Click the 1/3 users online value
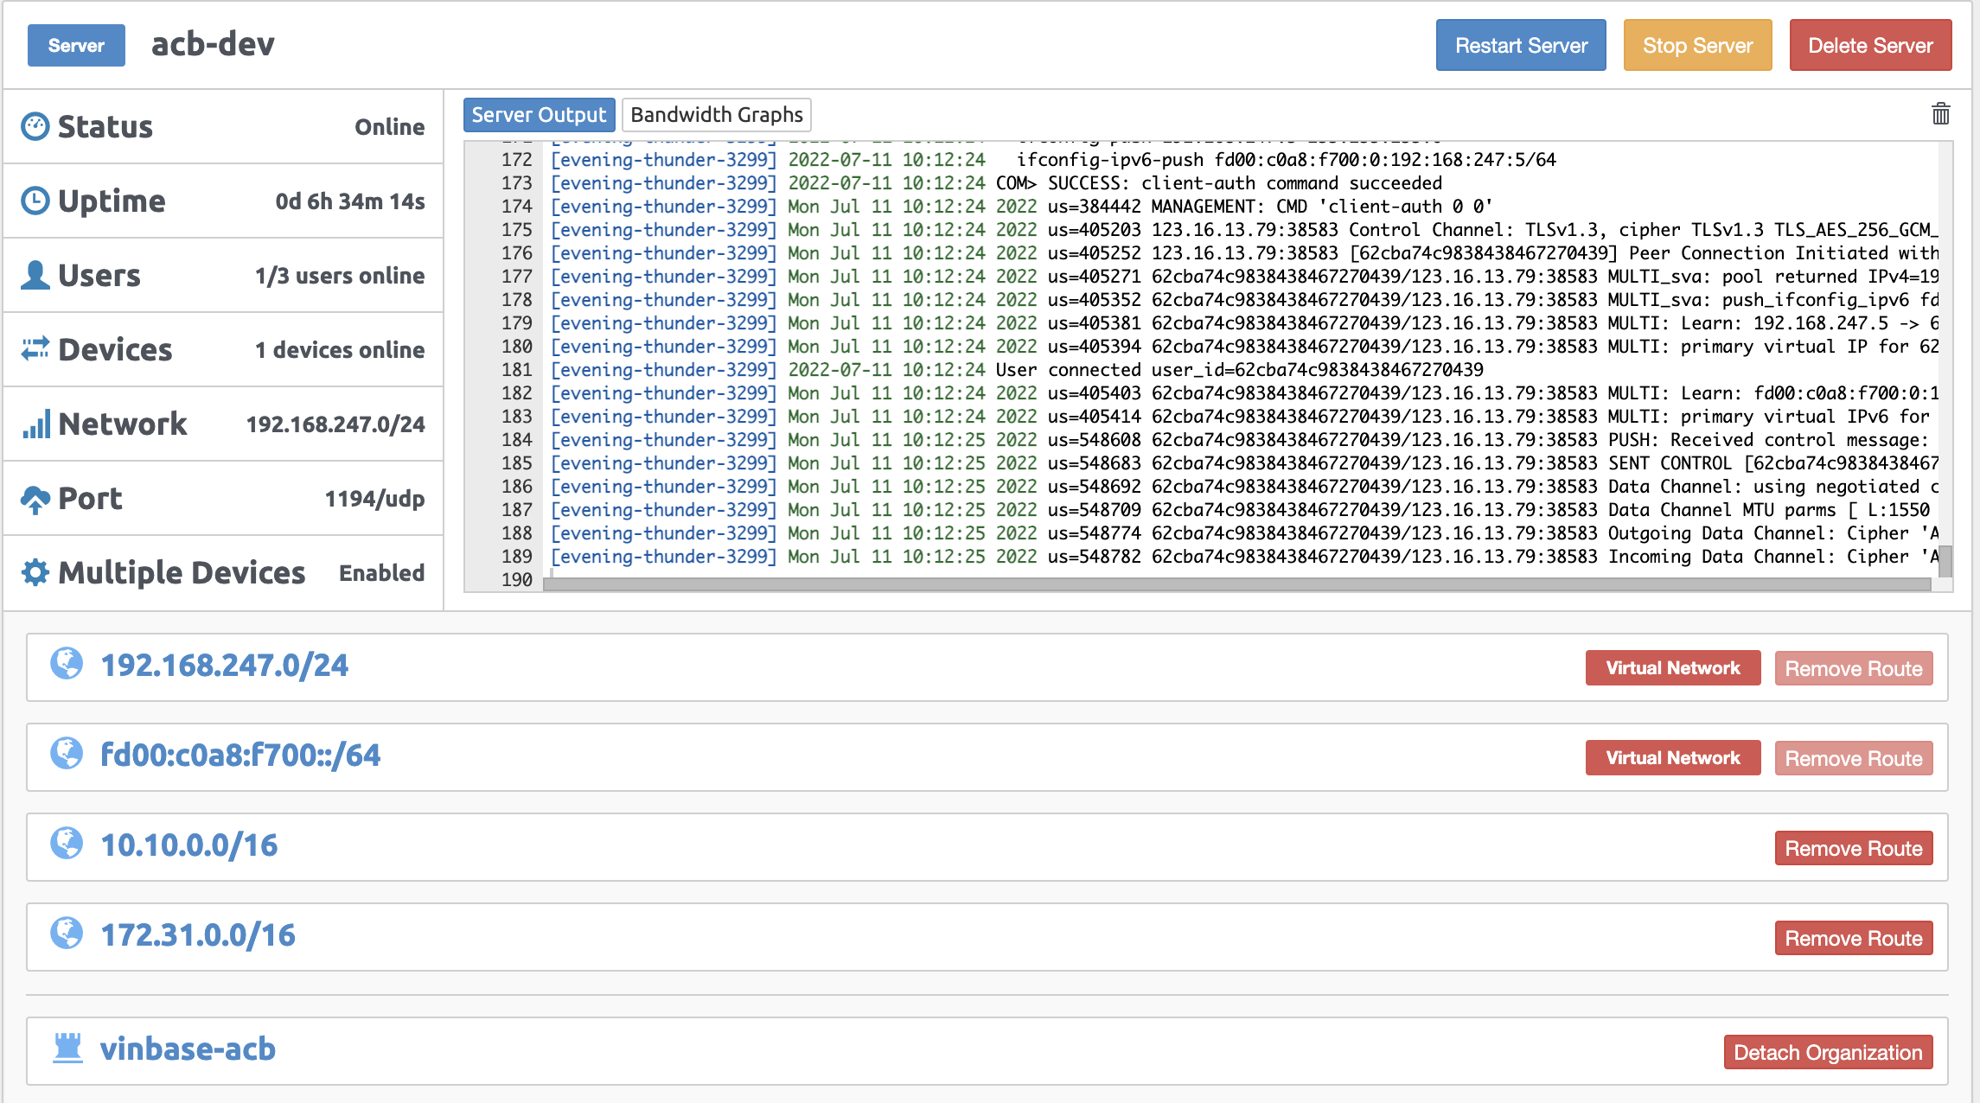This screenshot has width=1980, height=1103. pyautogui.click(x=340, y=276)
